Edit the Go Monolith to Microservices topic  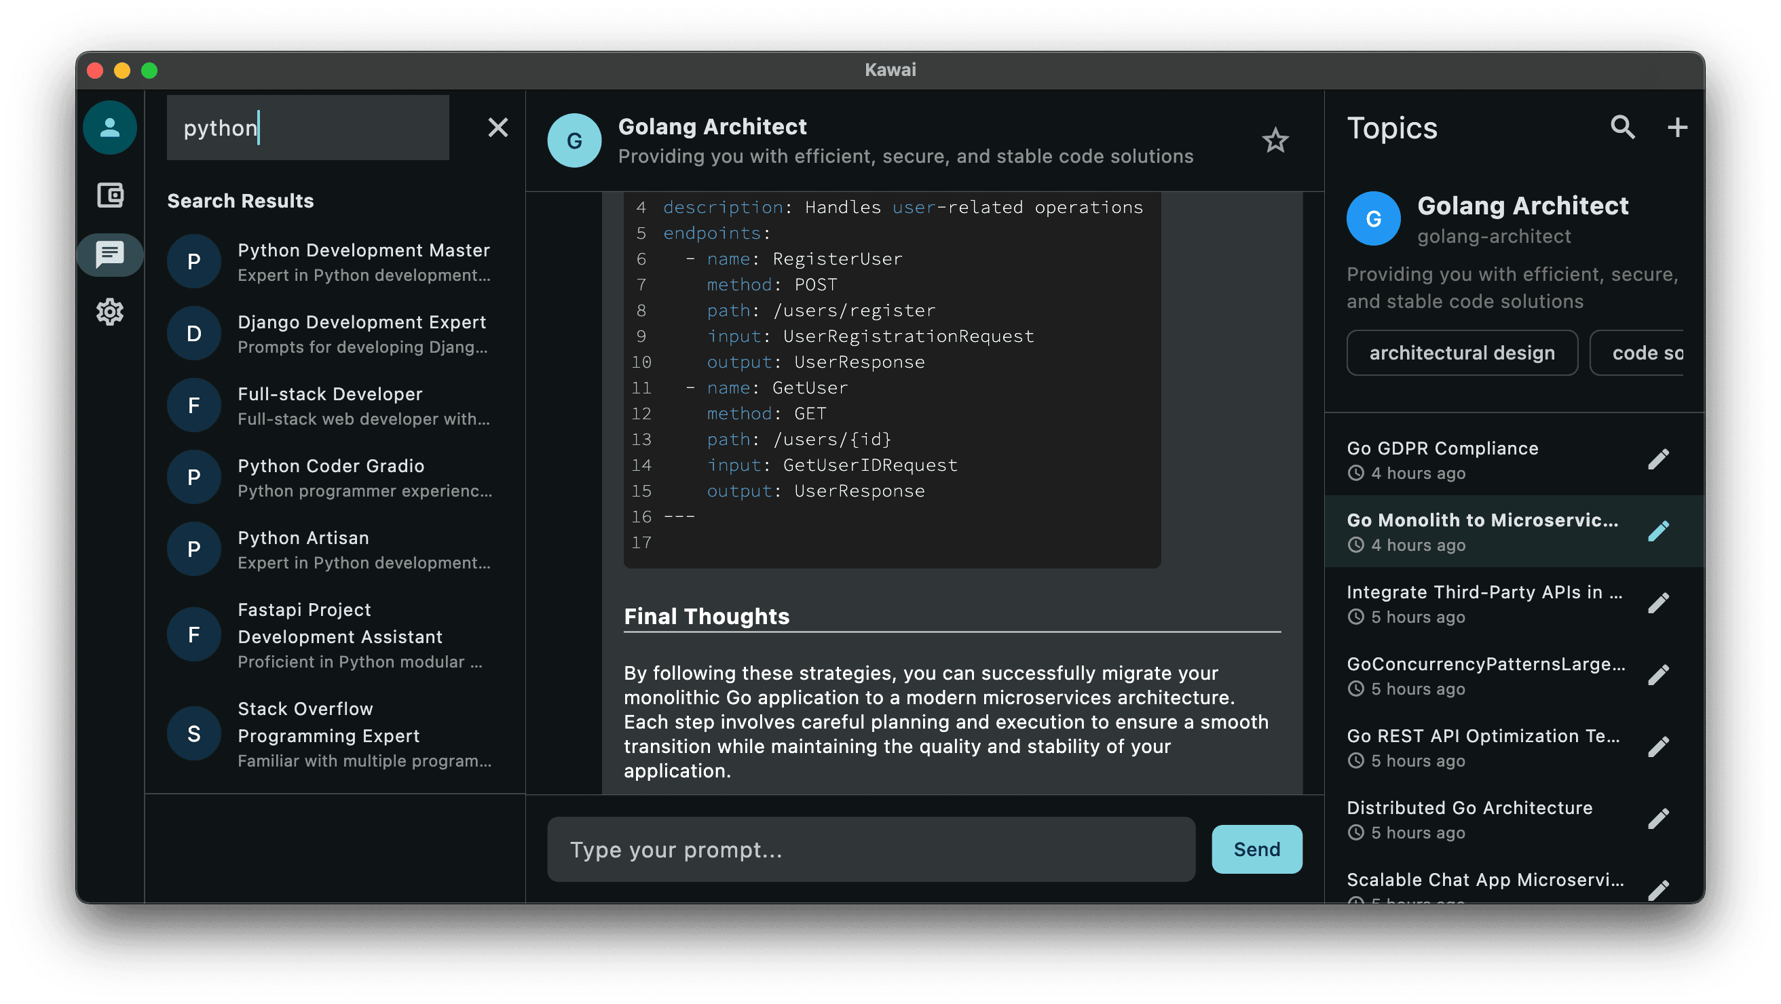pyautogui.click(x=1659, y=531)
